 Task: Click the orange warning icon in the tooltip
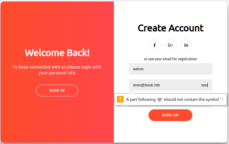(120, 99)
